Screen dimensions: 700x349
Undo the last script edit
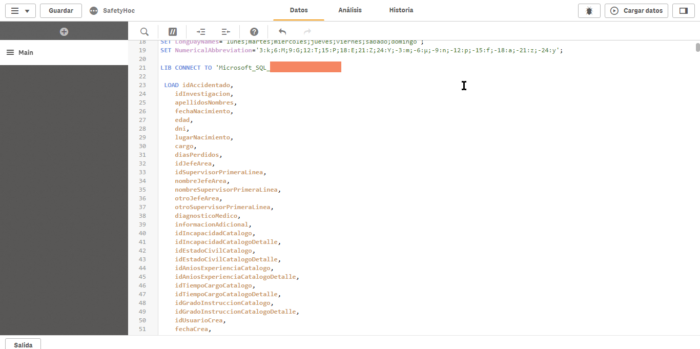tap(282, 32)
